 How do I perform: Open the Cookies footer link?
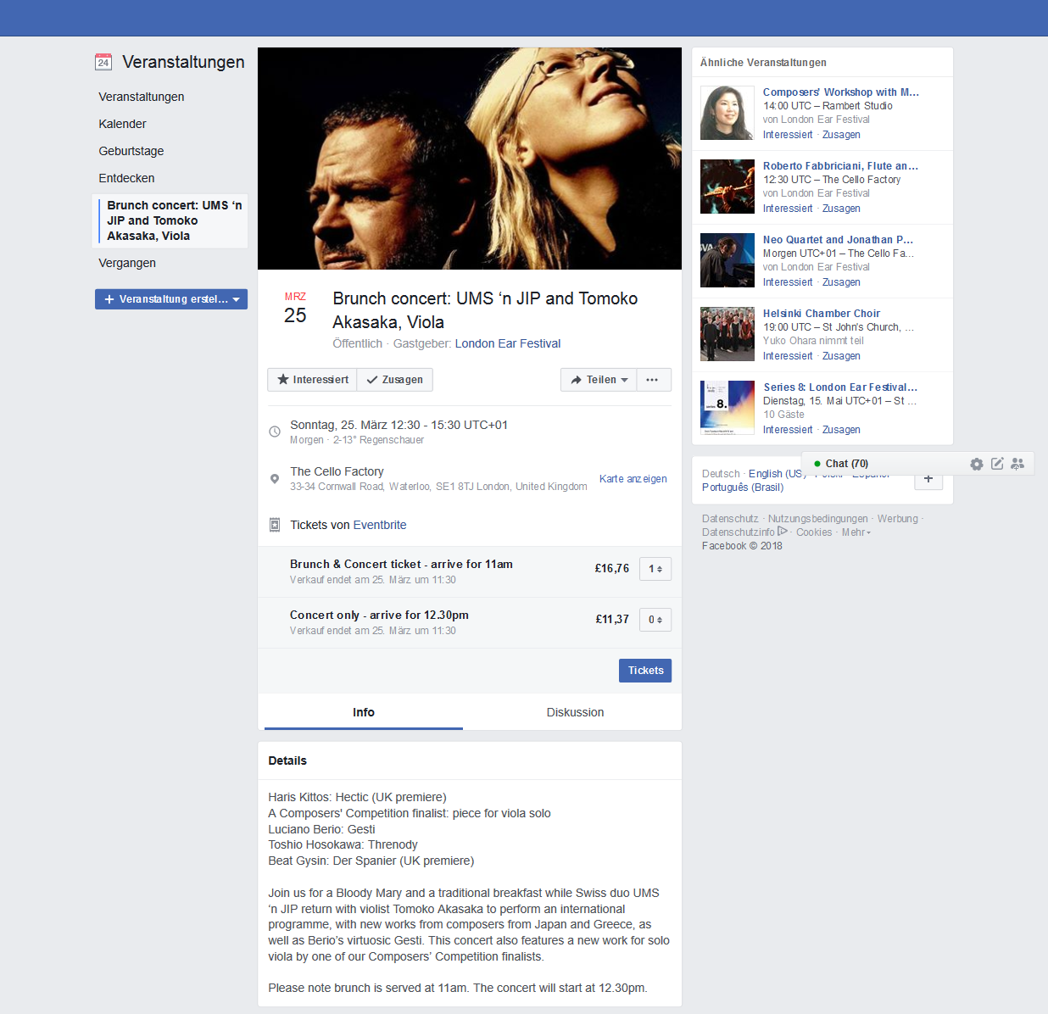(814, 532)
